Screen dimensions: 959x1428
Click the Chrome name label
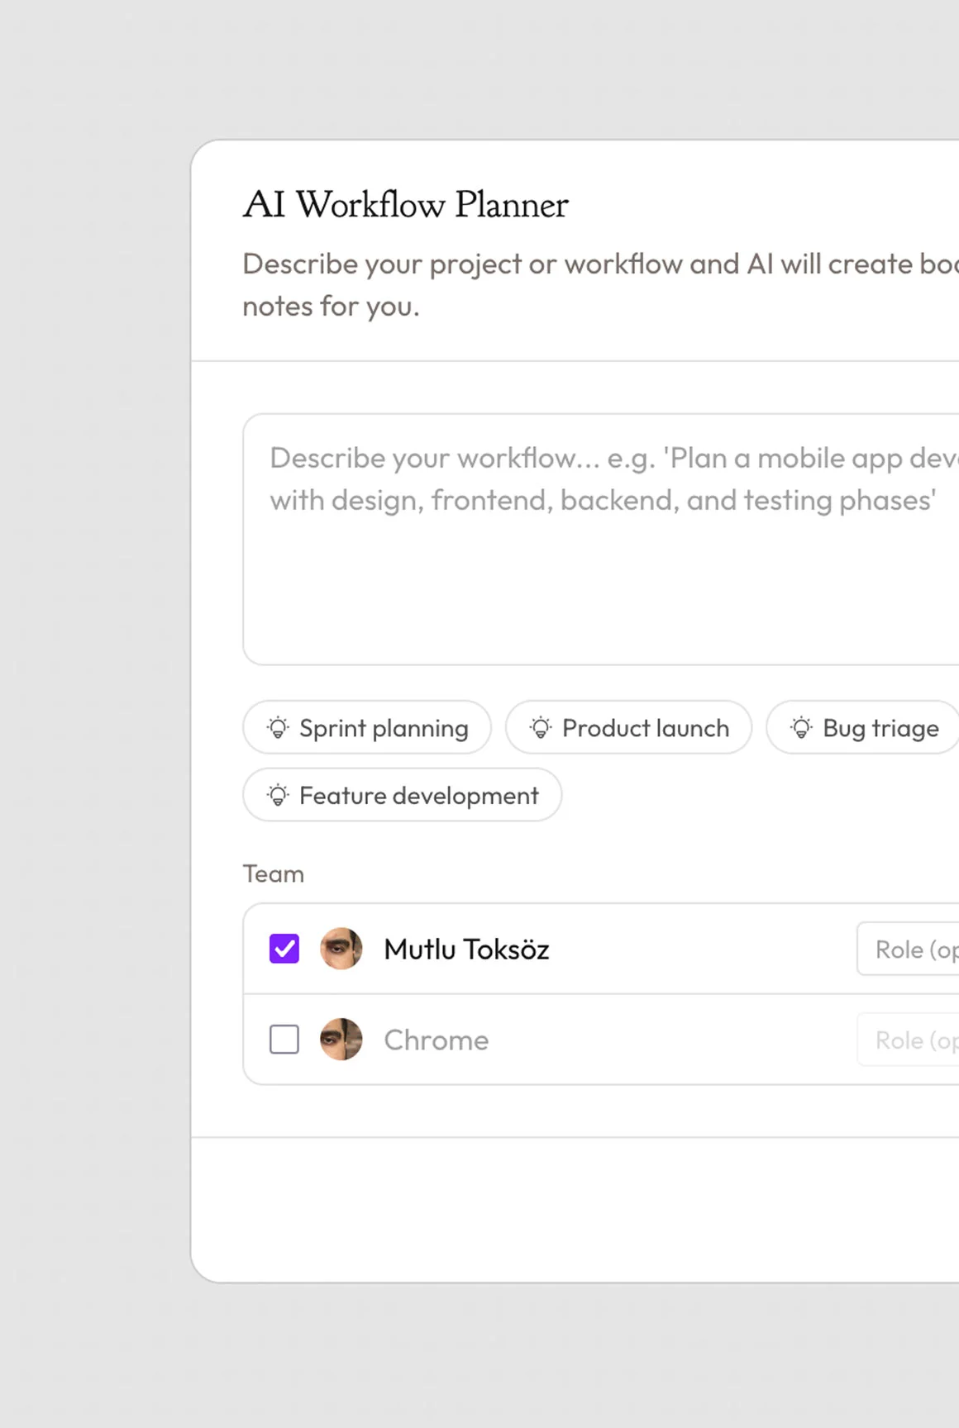[x=436, y=1040]
